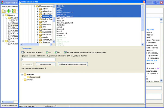The width and height of the screenshot is (164, 108).
Task: Collapse Новости node in main window tree
Action: click(3, 15)
